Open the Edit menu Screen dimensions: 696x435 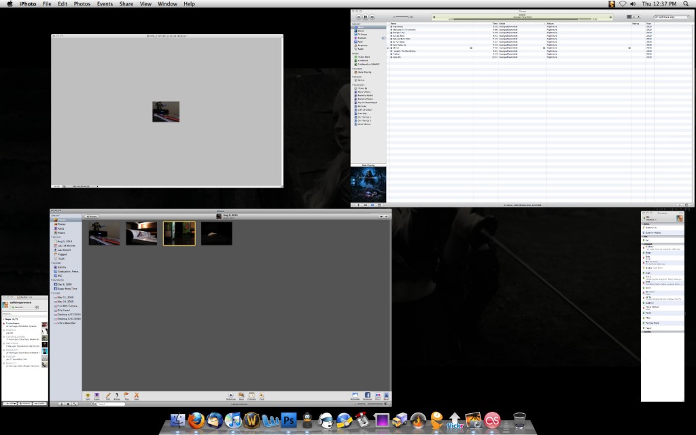(x=63, y=3)
